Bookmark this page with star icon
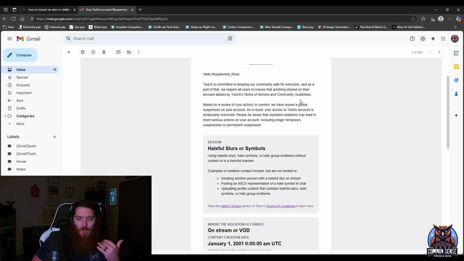464x261 pixels. coord(413,19)
